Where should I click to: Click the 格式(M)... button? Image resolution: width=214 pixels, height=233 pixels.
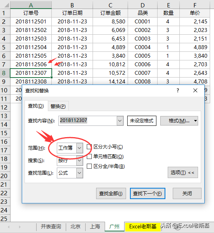pos(179,121)
